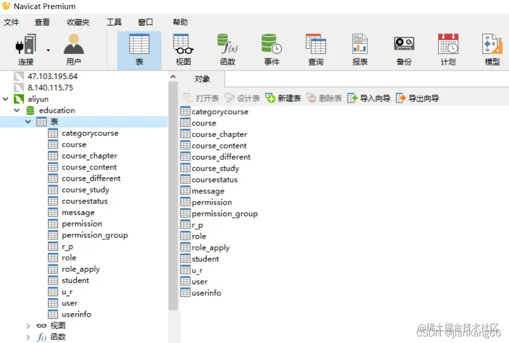Image resolution: width=509 pixels, height=343 pixels.
Task: Select message in the object list
Action: coord(208,191)
